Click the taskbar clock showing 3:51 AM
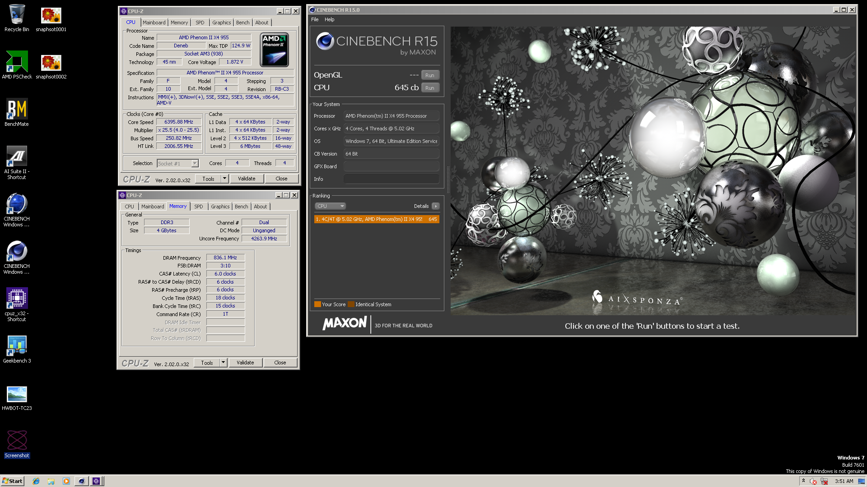Viewport: 867px width, 487px height. [844, 481]
